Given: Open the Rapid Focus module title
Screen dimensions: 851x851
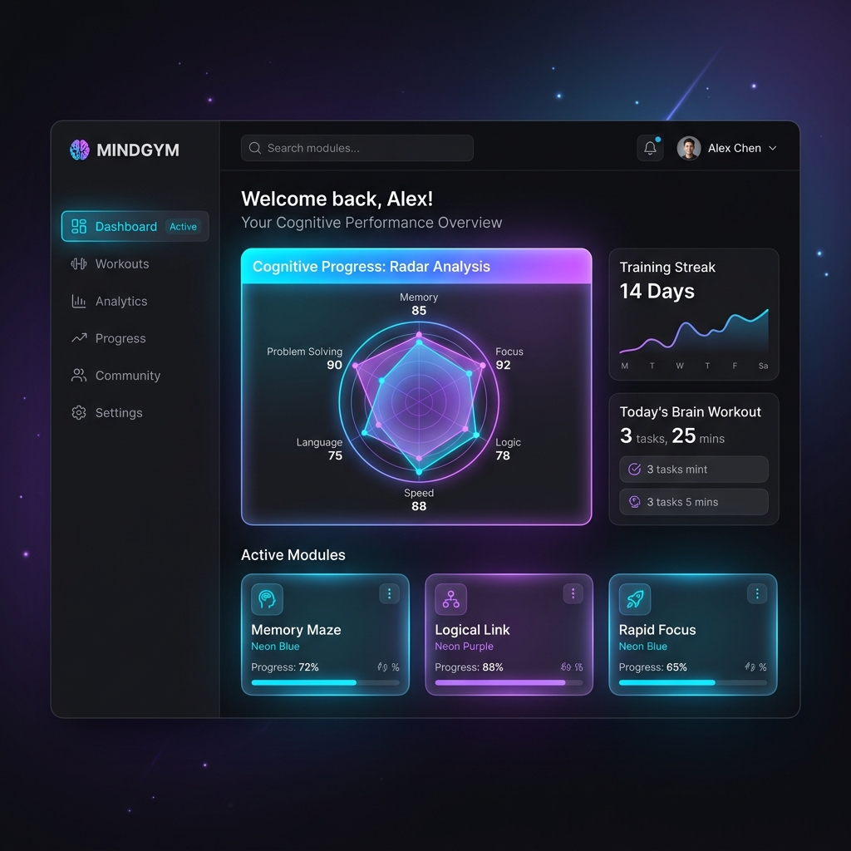Looking at the screenshot, I should pyautogui.click(x=657, y=630).
